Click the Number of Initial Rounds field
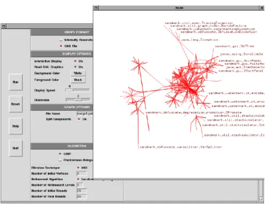 pos(82,191)
